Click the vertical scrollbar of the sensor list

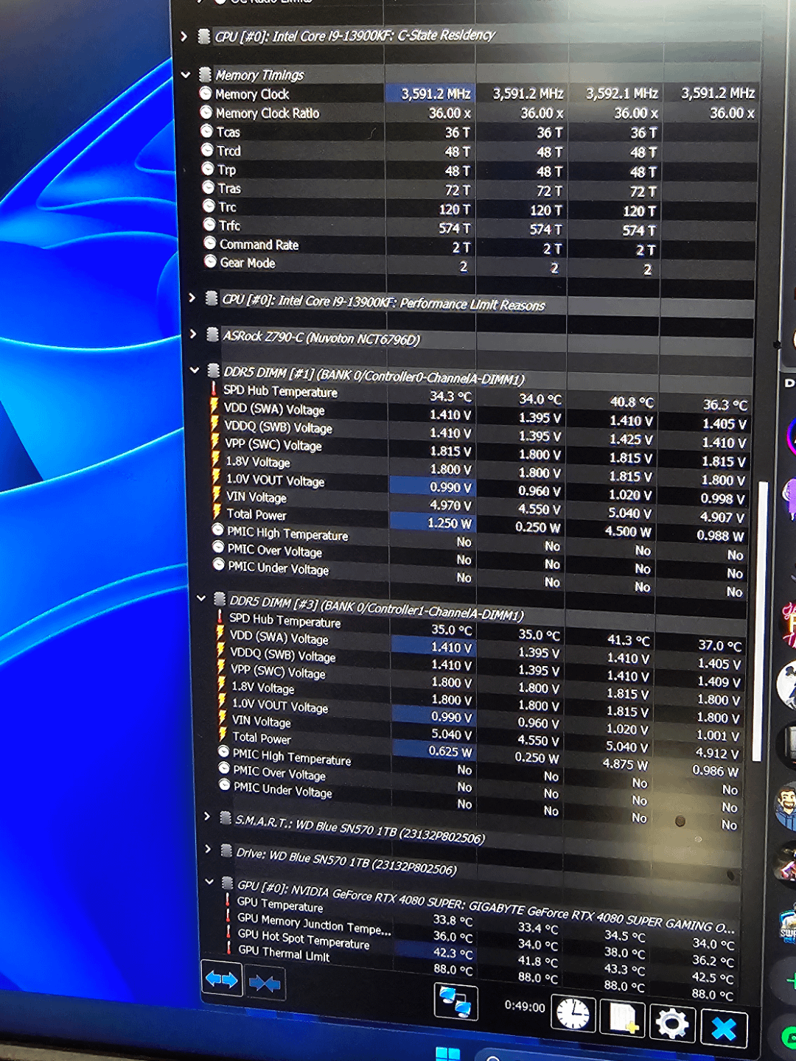tap(761, 621)
